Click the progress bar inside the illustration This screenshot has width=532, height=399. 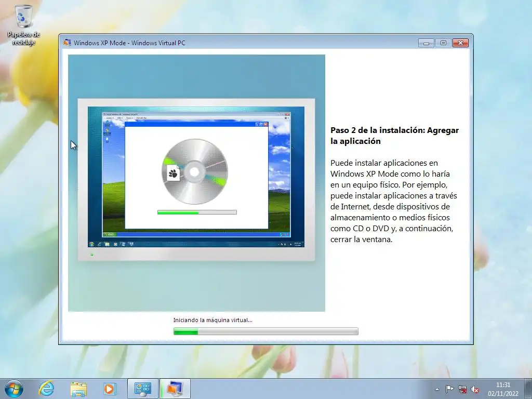point(197,212)
